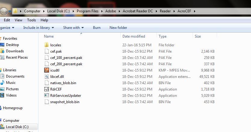The image size is (251, 132).
Task: Expand the arrow after Adobe breadcrumb
Action: pyautogui.click(x=119, y=11)
